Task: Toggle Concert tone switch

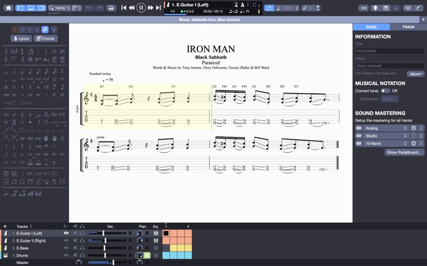Action: coord(385,91)
